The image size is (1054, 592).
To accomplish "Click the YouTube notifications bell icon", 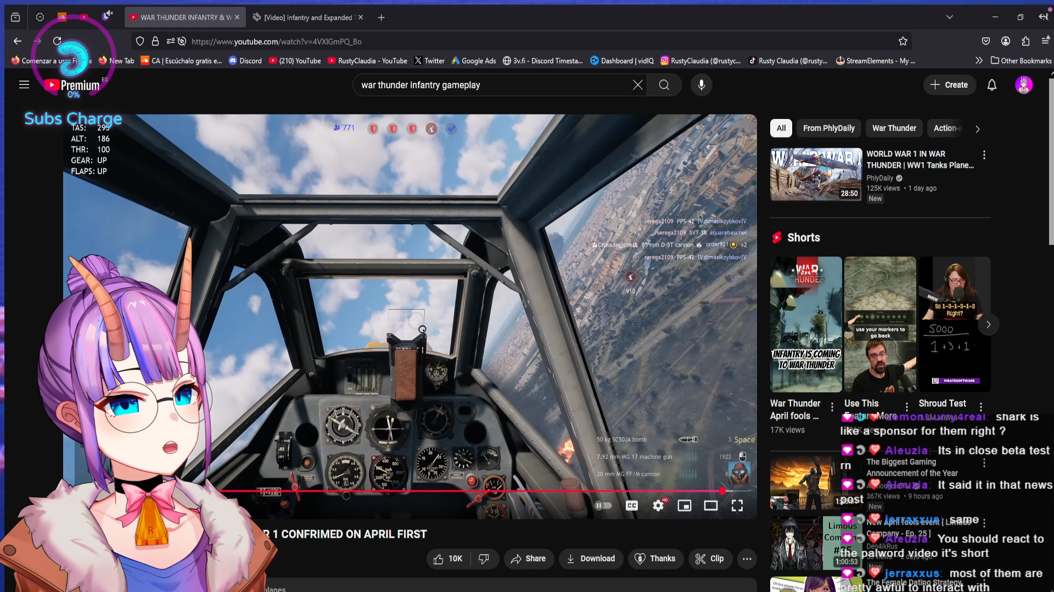I will click(x=991, y=85).
